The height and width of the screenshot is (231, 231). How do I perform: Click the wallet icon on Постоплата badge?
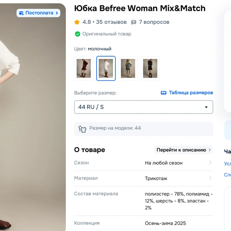pos(21,13)
